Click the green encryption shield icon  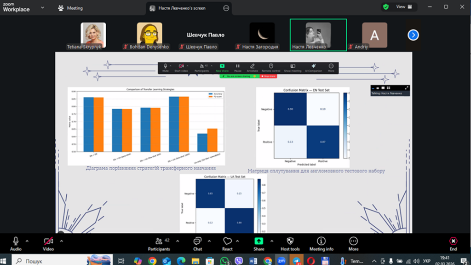[385, 7]
